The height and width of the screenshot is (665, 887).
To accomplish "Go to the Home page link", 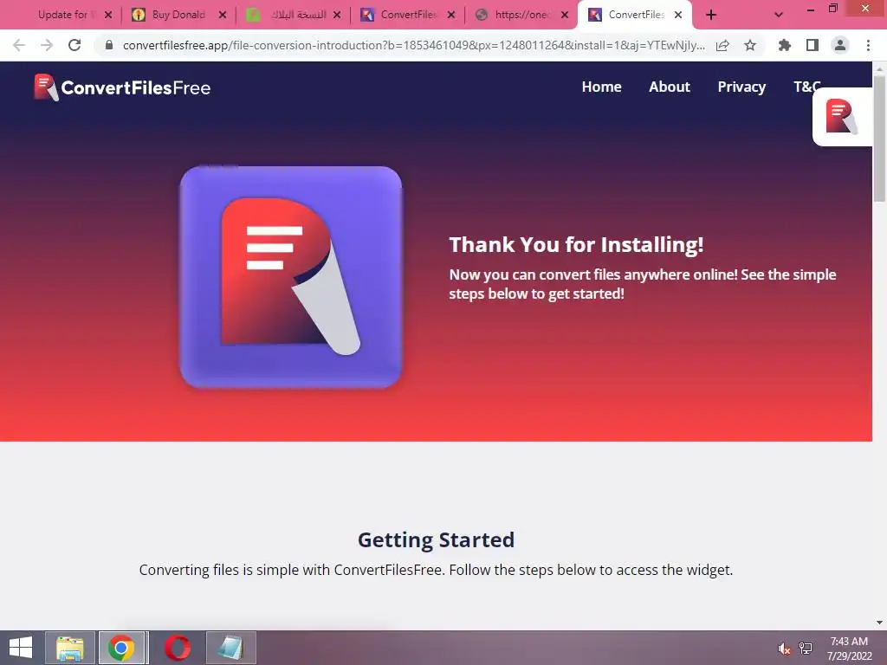I will coord(601,87).
